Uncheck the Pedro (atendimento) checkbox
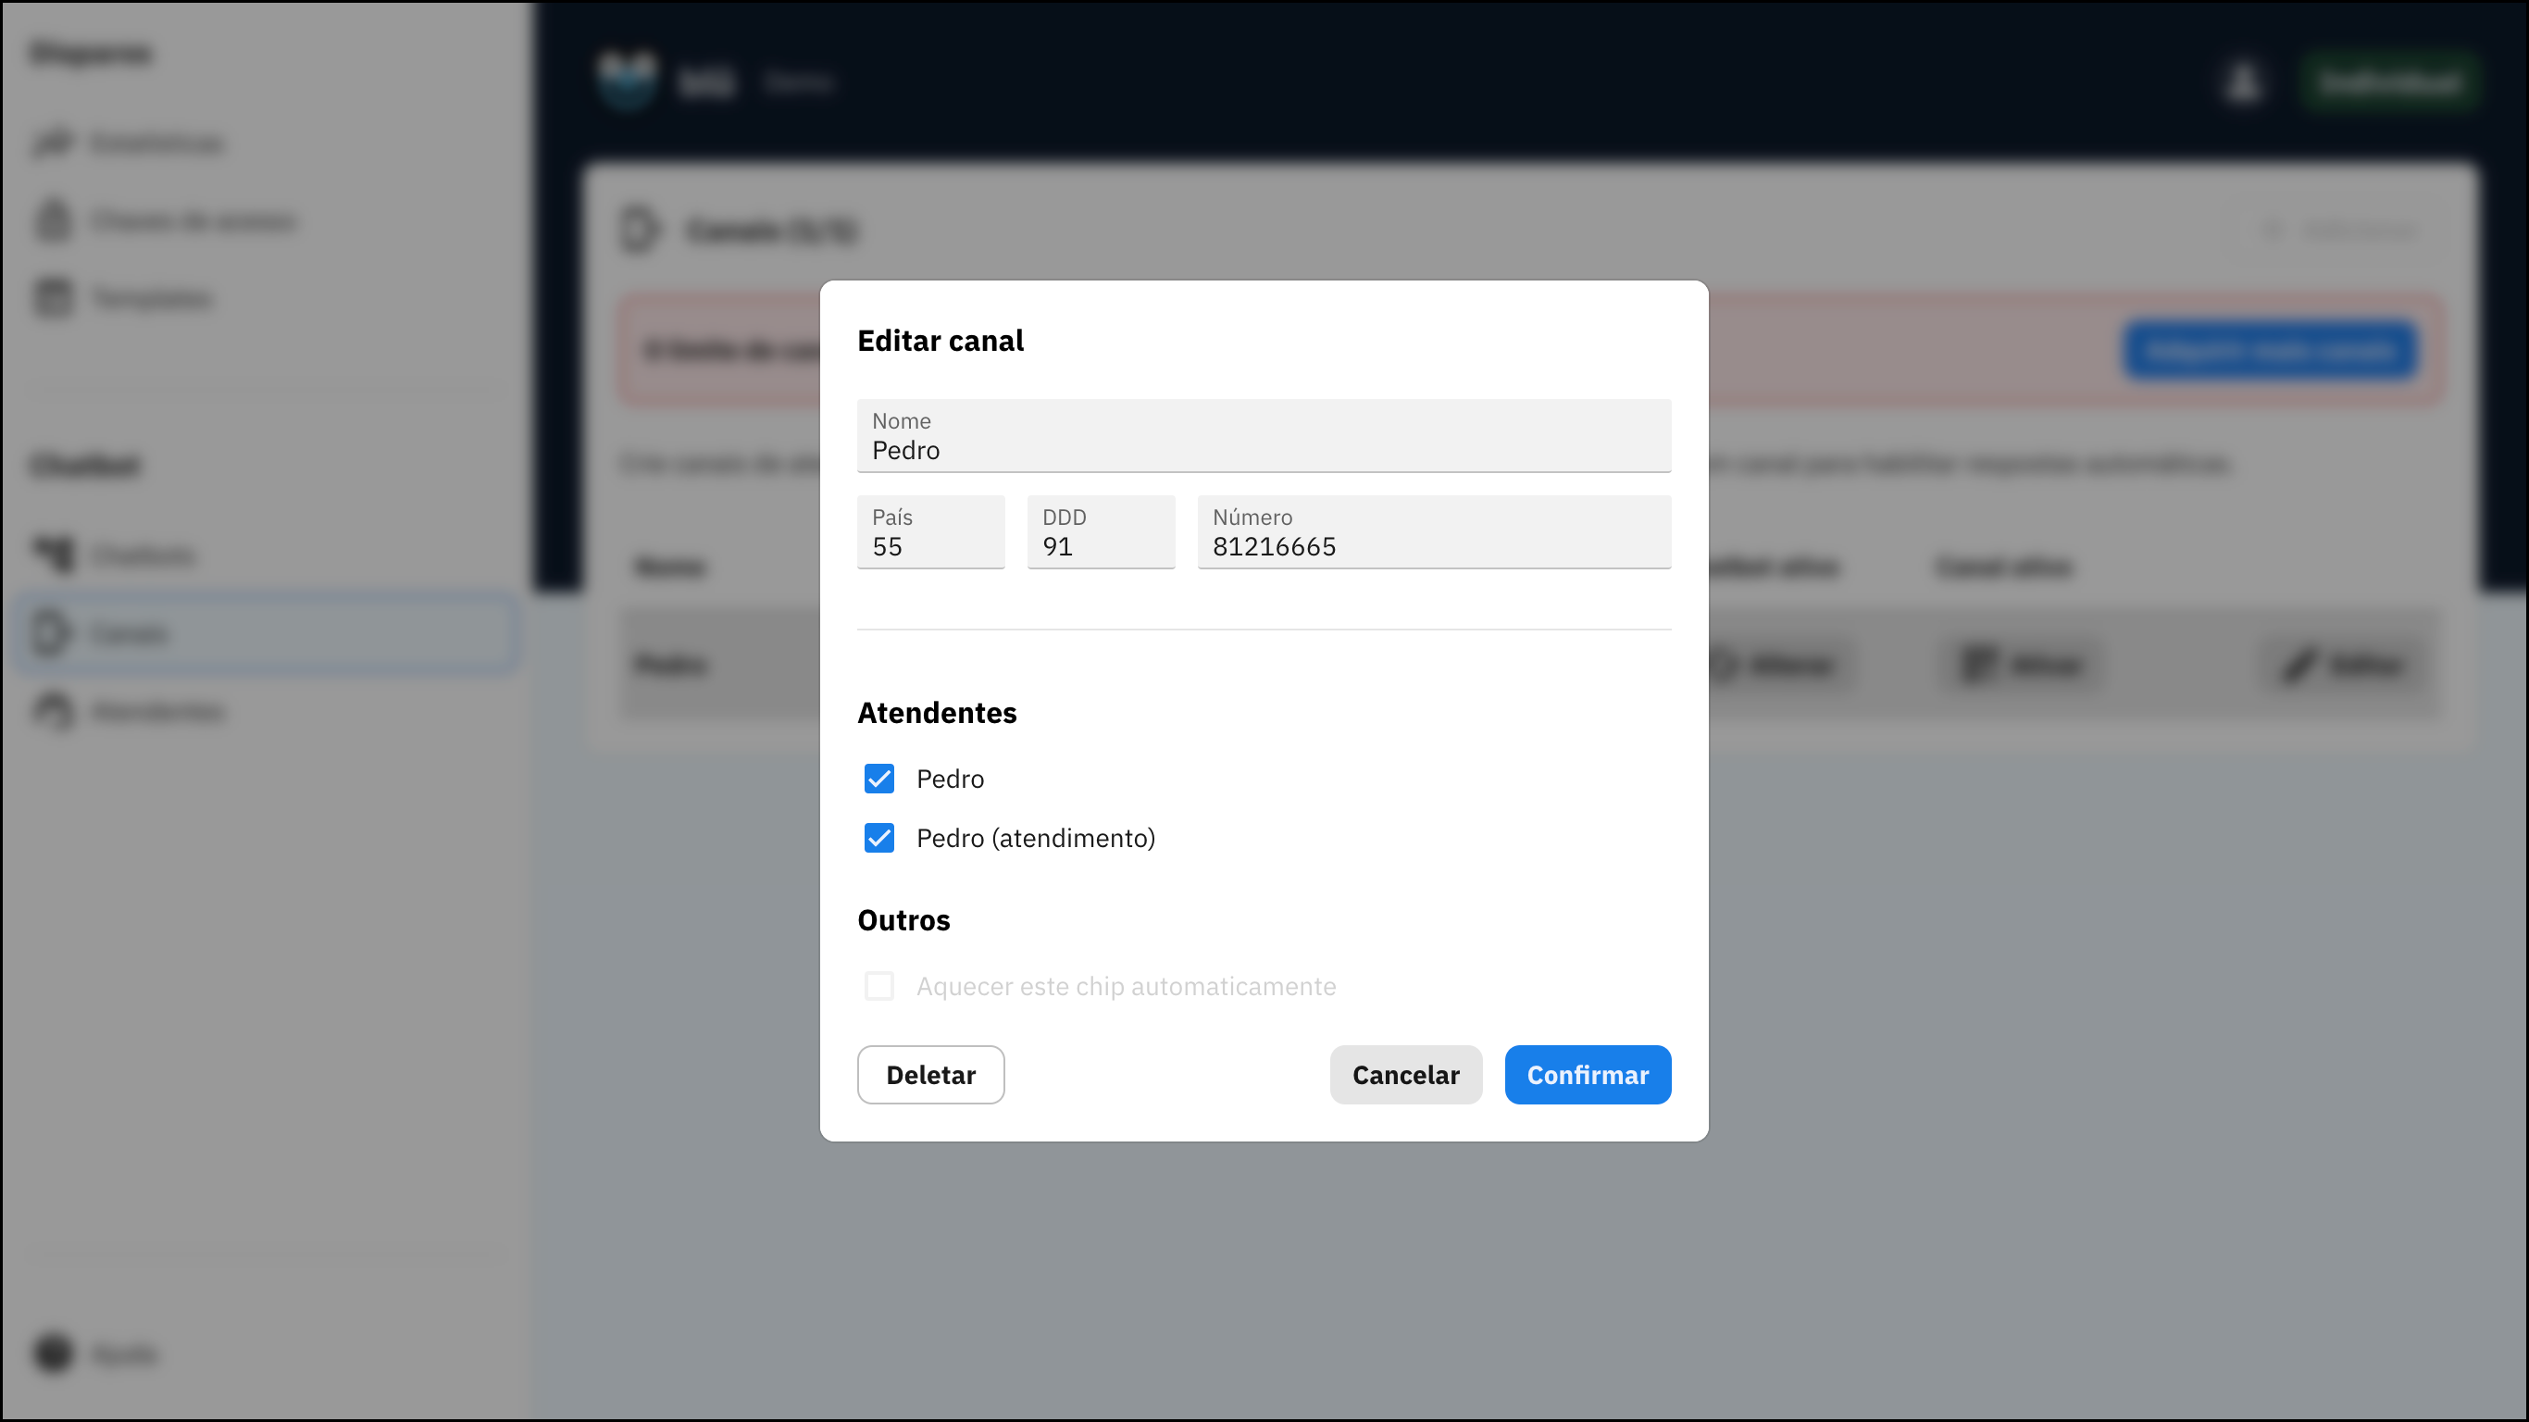This screenshot has width=2529, height=1422. pos(878,838)
